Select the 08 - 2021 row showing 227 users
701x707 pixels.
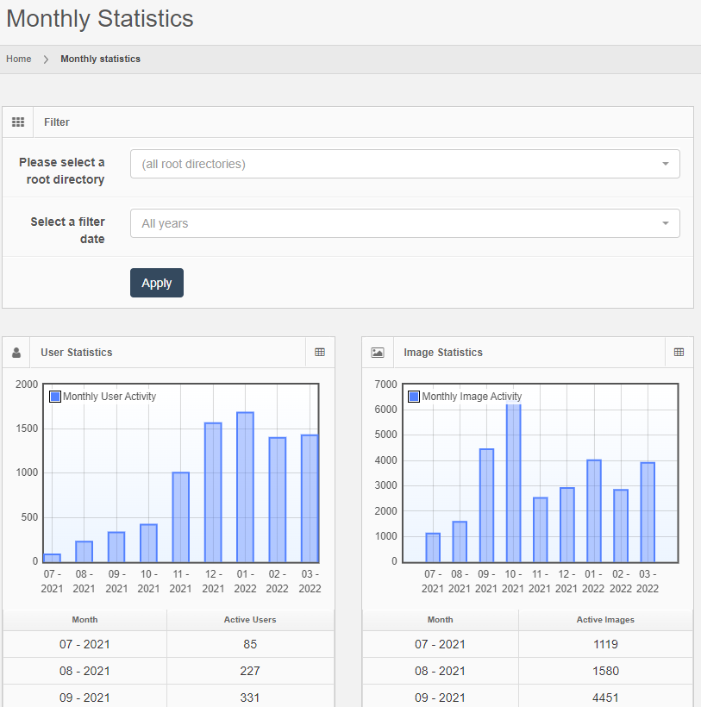click(168, 671)
